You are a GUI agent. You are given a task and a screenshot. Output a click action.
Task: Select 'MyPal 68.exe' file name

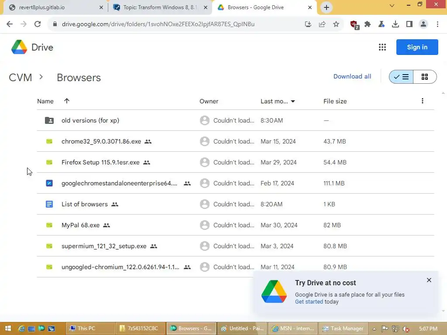point(80,226)
